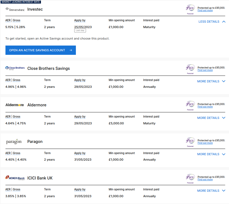The width and height of the screenshot is (229, 204).
Task: Click ICICI Bank apply-by date 31/05/2023
Action: pos(83,196)
